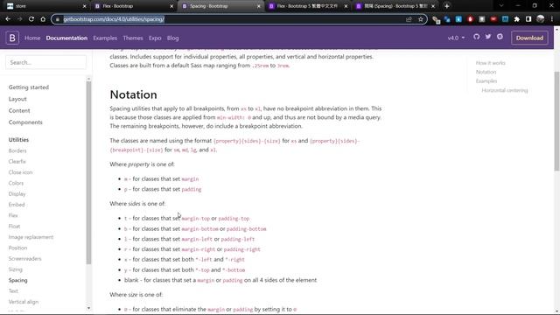Open Colors utility page
This screenshot has height=315, width=560.
pos(16,183)
